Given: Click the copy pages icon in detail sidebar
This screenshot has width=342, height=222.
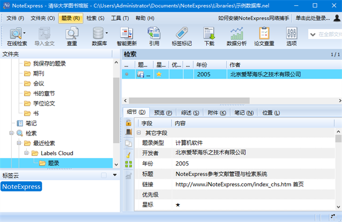Looking at the screenshot, I should (128, 143).
